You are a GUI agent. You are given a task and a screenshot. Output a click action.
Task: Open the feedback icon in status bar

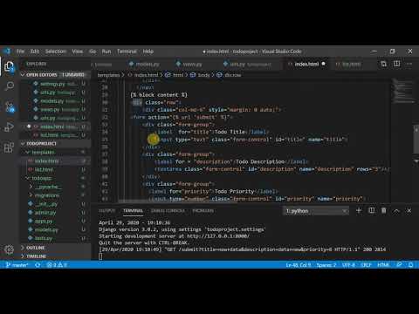tap(399, 265)
